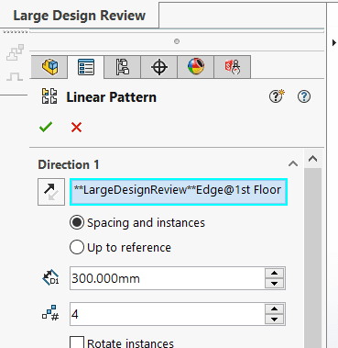Click the greyed-out square wave icon
This screenshot has height=348, width=338.
pos(15,76)
